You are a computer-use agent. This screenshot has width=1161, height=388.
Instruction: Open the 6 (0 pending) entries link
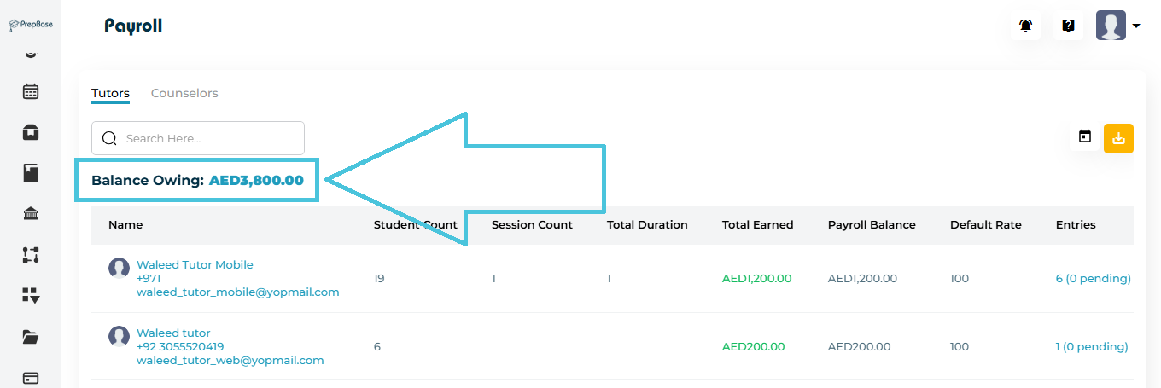coord(1093,278)
